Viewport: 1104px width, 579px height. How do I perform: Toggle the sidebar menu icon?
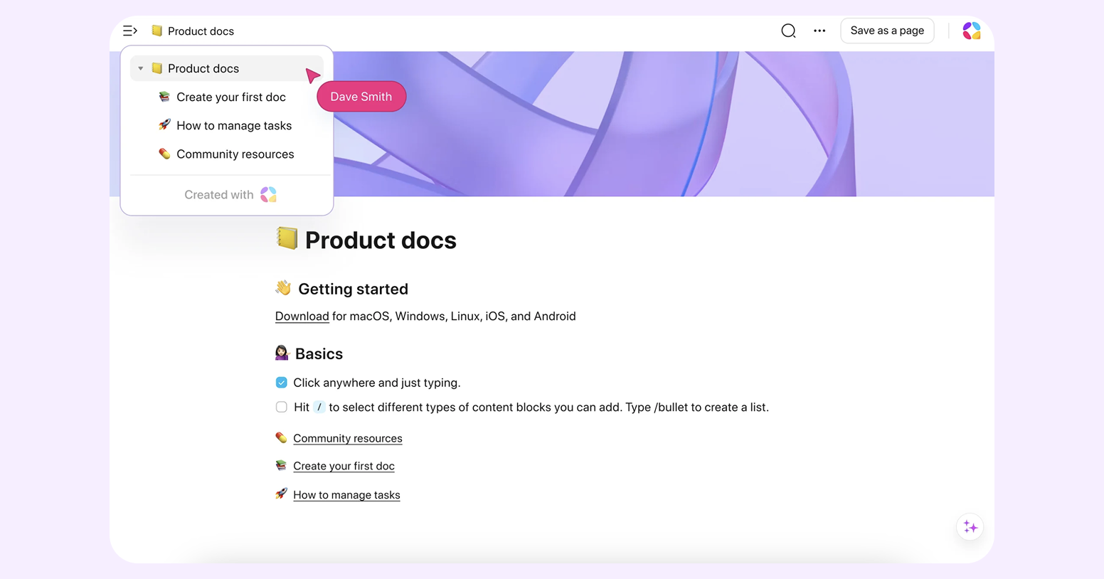pyautogui.click(x=129, y=31)
